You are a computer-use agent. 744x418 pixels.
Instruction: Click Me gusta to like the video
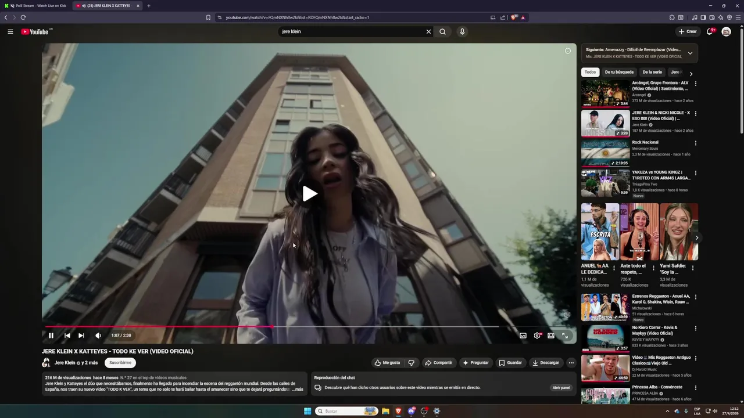[388, 363]
